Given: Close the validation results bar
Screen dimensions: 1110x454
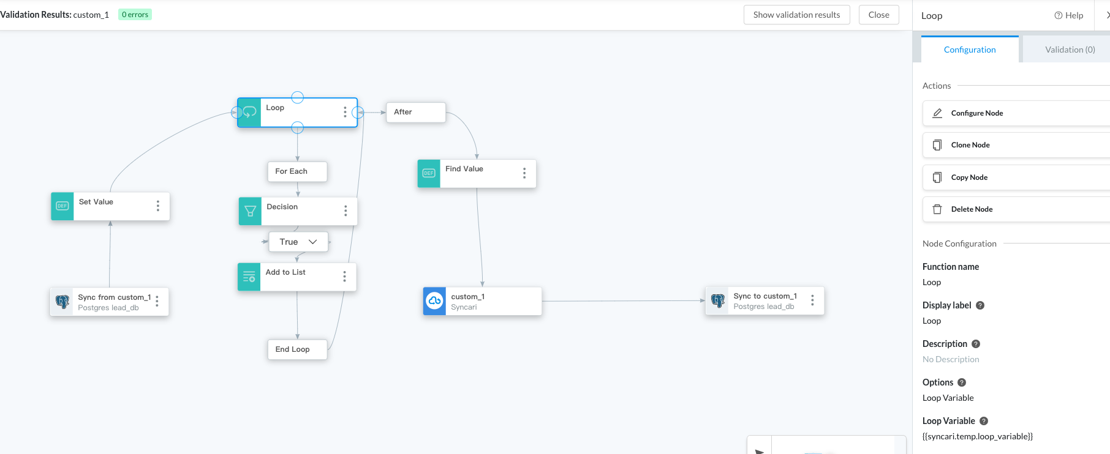Looking at the screenshot, I should pos(878,15).
